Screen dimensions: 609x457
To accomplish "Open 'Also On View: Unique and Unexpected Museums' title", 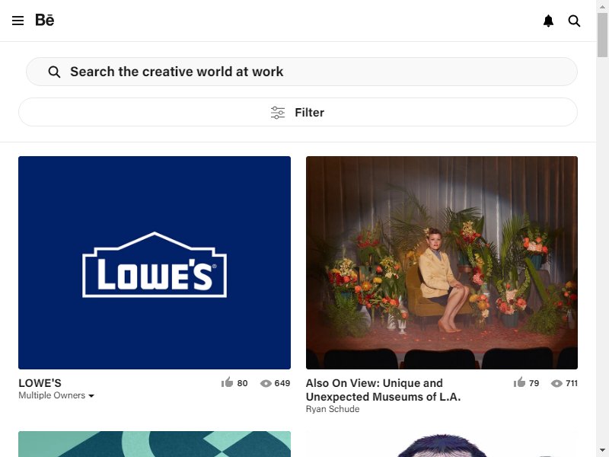I will coord(383,390).
